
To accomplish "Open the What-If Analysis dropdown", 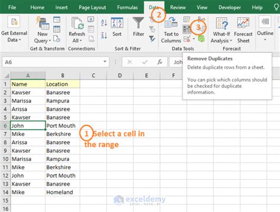I will pyautogui.click(x=222, y=30).
